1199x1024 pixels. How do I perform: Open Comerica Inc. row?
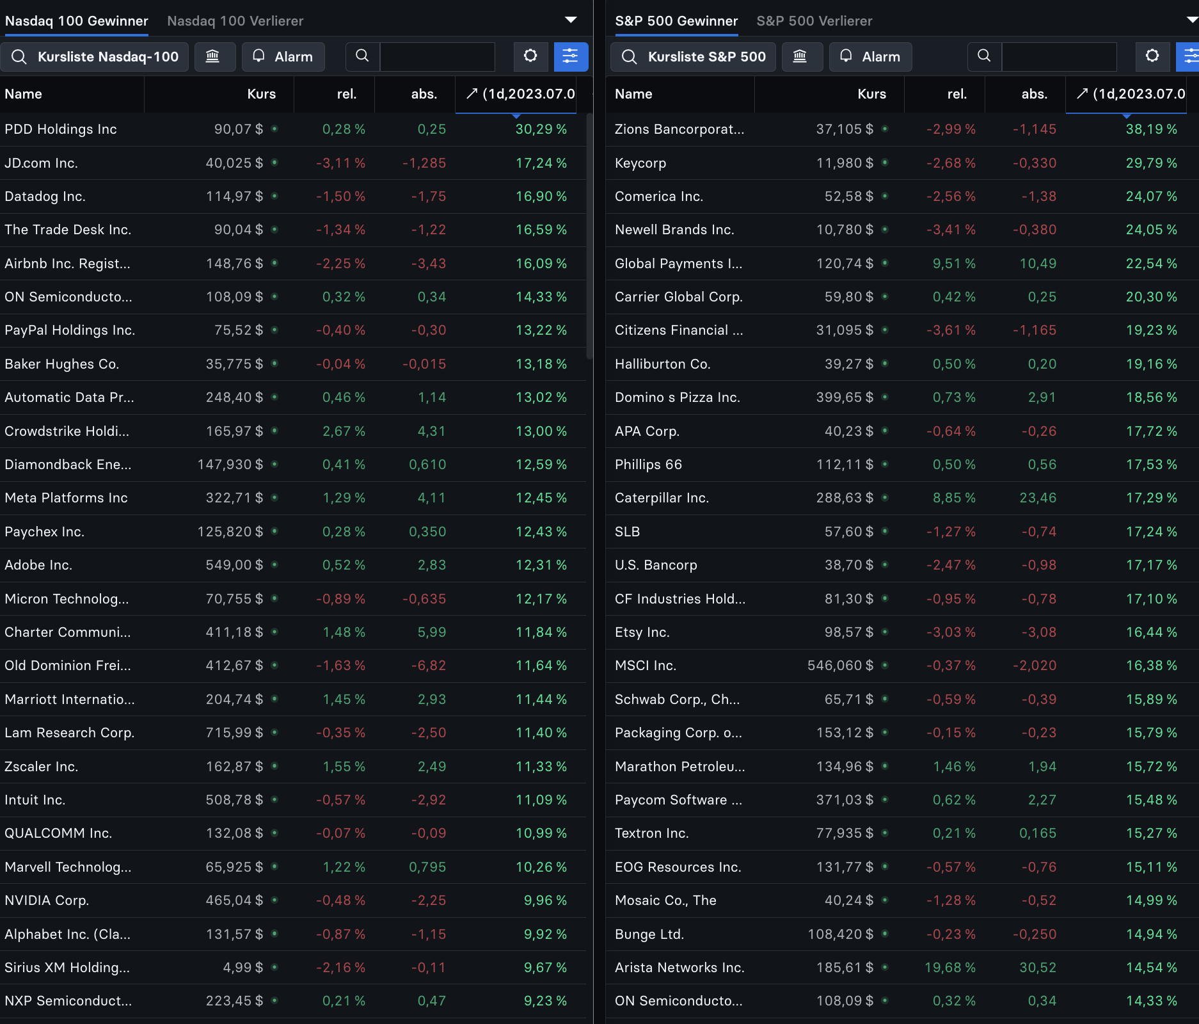[902, 196]
